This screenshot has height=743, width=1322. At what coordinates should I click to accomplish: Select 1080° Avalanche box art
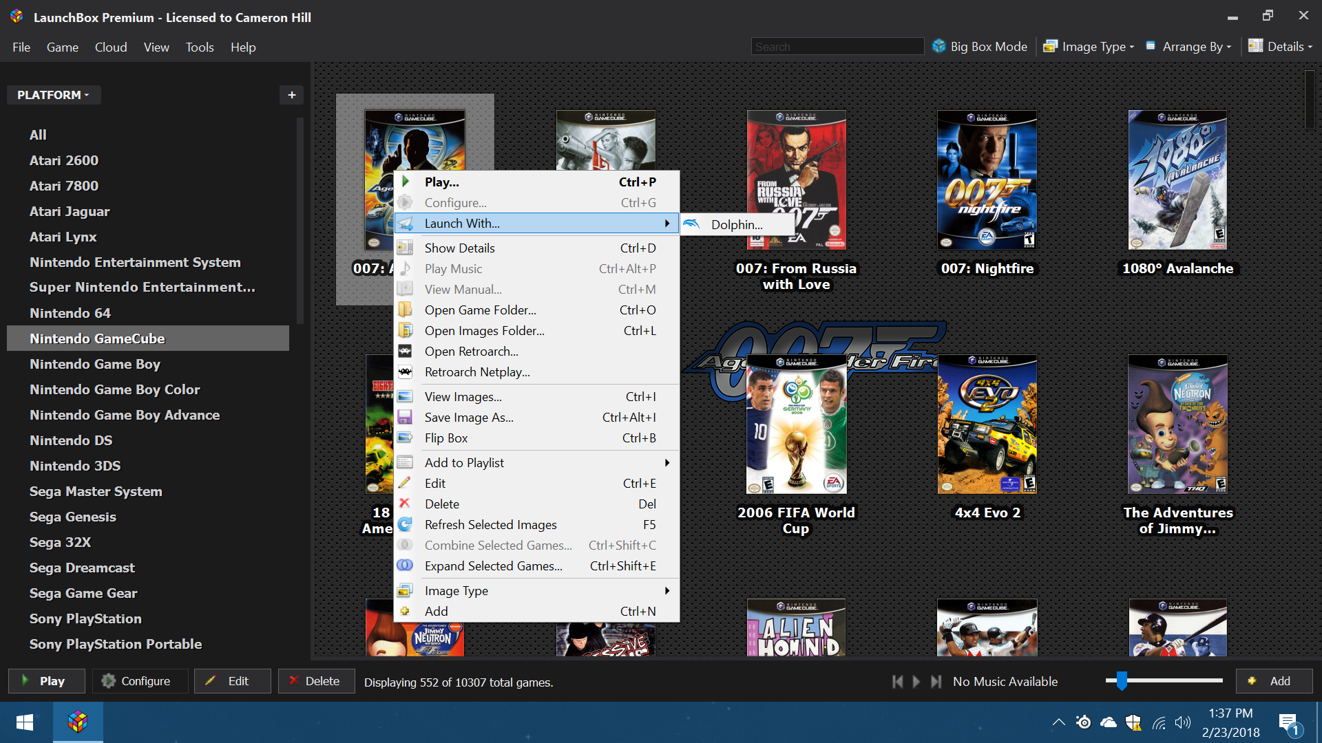[x=1177, y=180]
